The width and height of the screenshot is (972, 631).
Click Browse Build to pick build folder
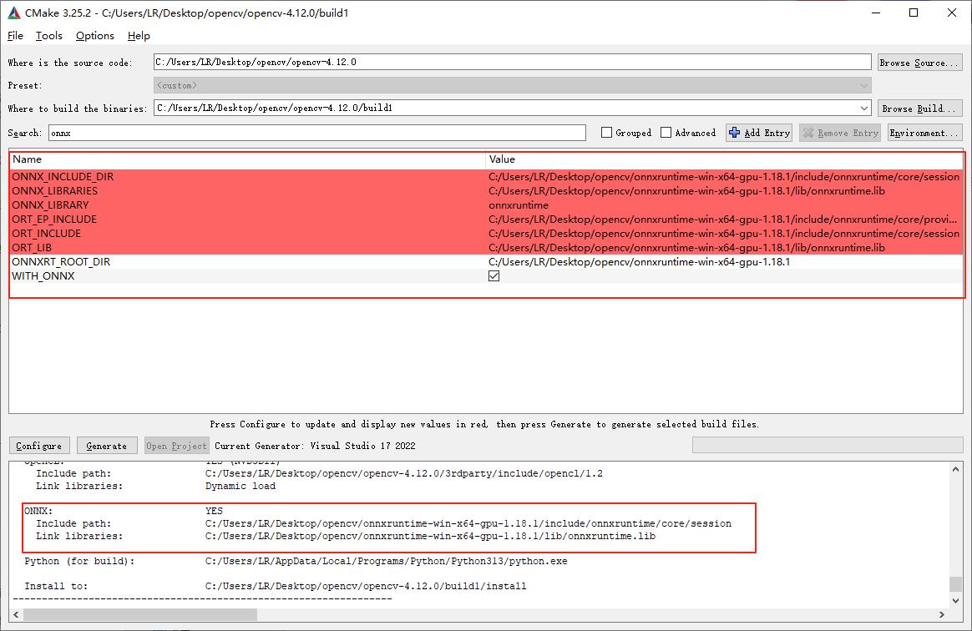pos(919,107)
